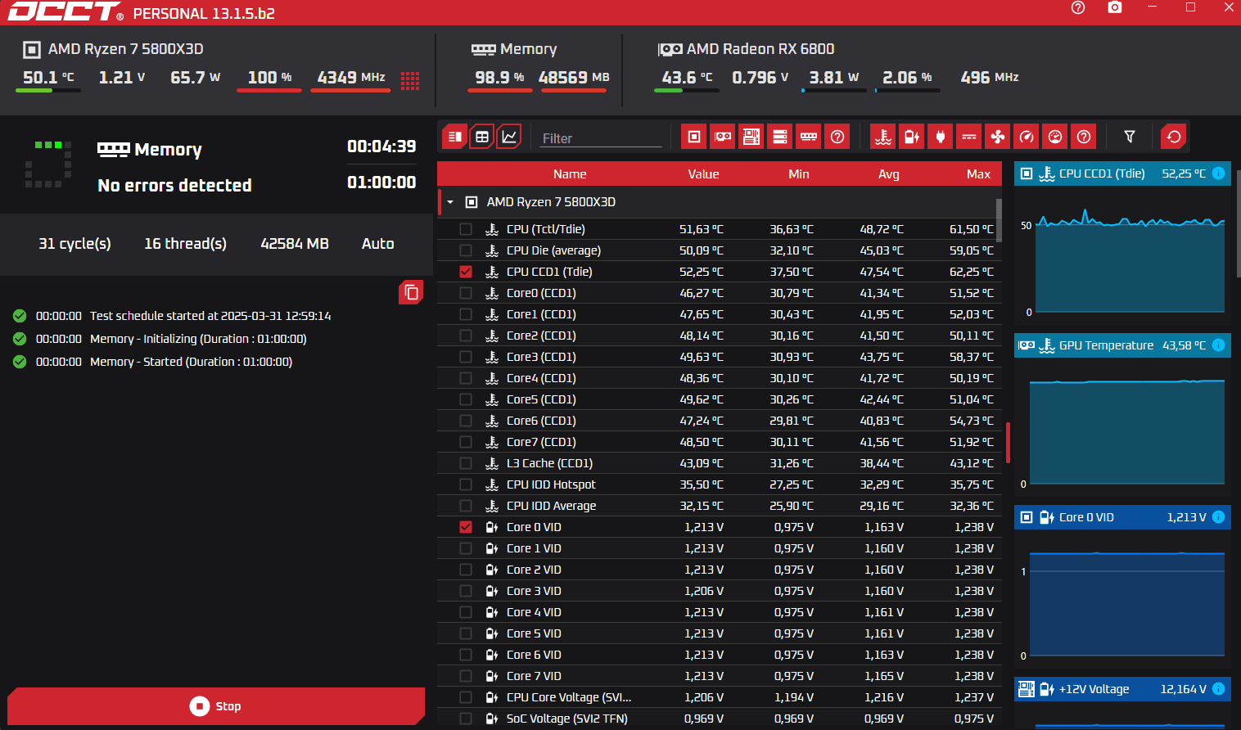Enable the CPU Die (average) checkbox

[x=466, y=250]
